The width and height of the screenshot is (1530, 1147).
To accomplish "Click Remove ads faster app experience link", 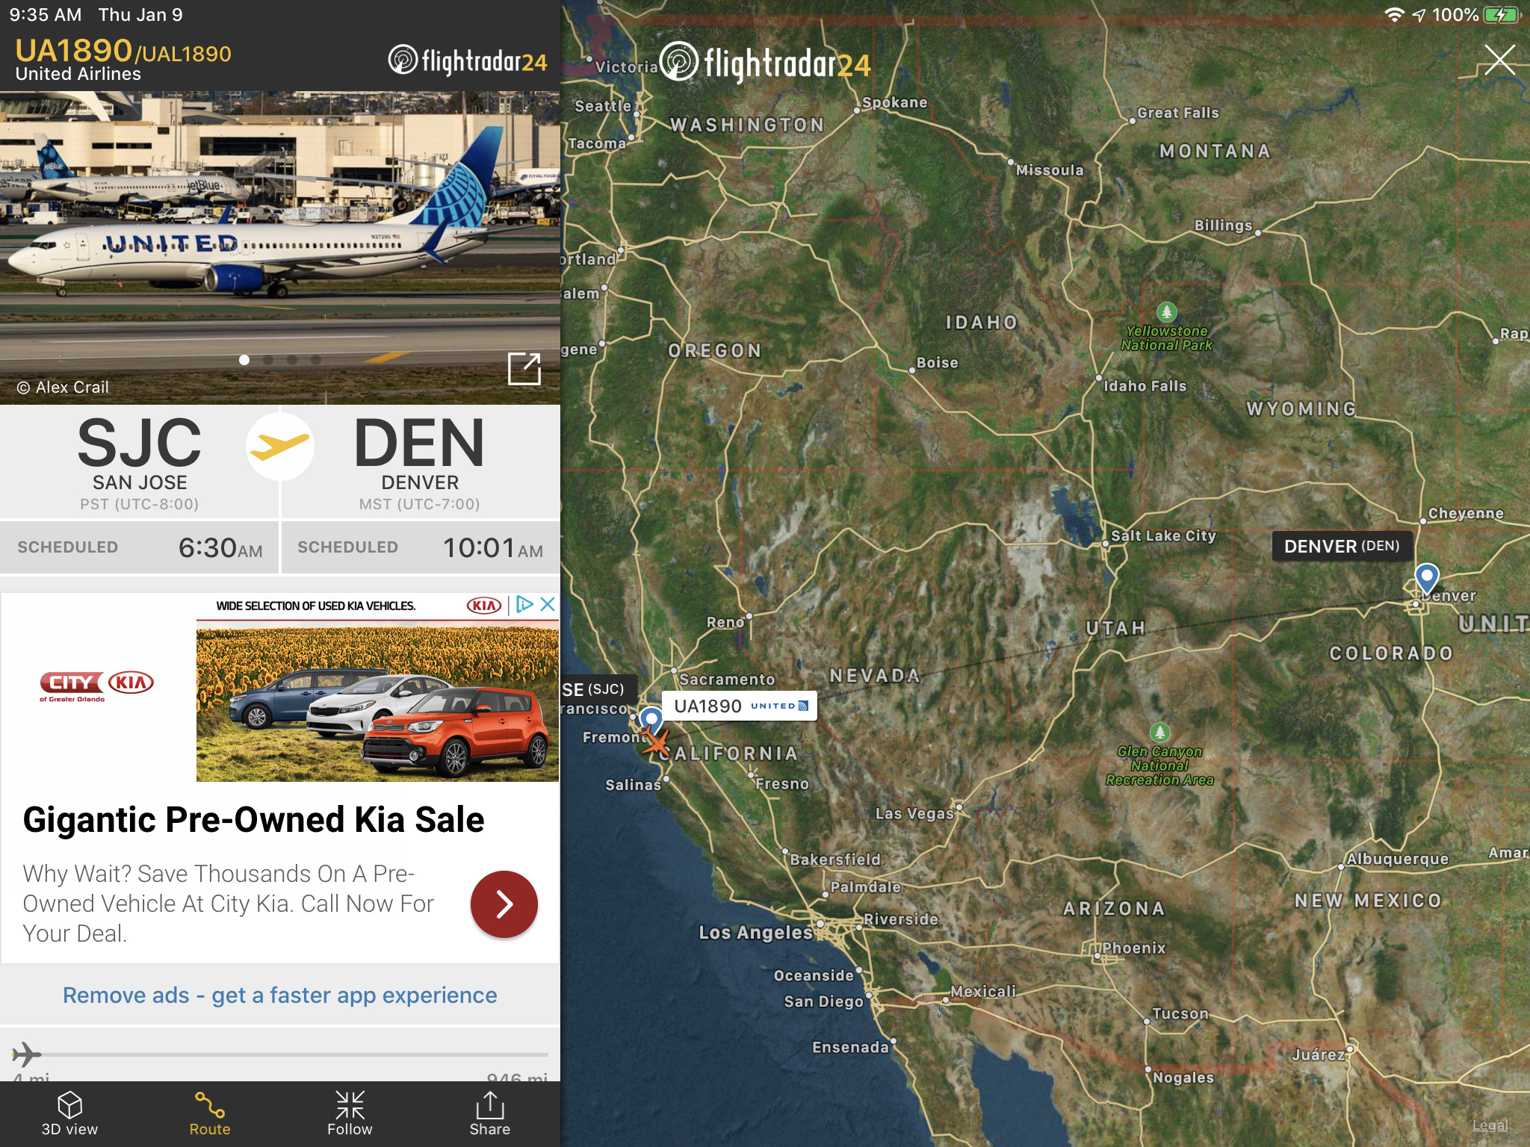I will pos(279,995).
